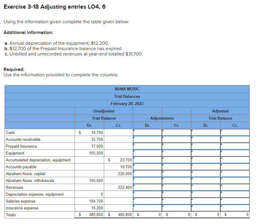Click the Equipment Adjusted Trial Balance Dr. cell
The image size is (265, 224).
coord(205,153)
